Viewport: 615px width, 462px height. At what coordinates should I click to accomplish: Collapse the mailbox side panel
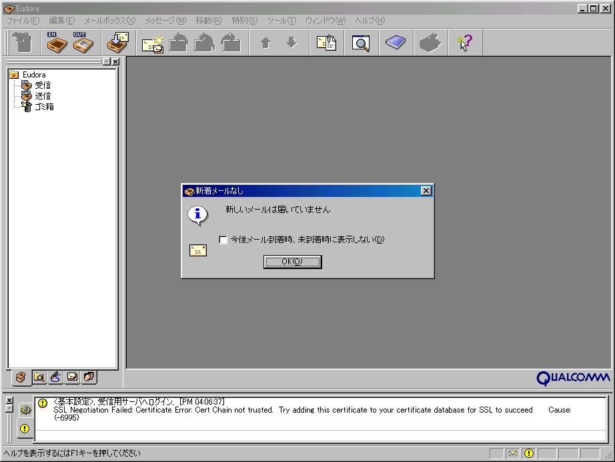[106, 61]
